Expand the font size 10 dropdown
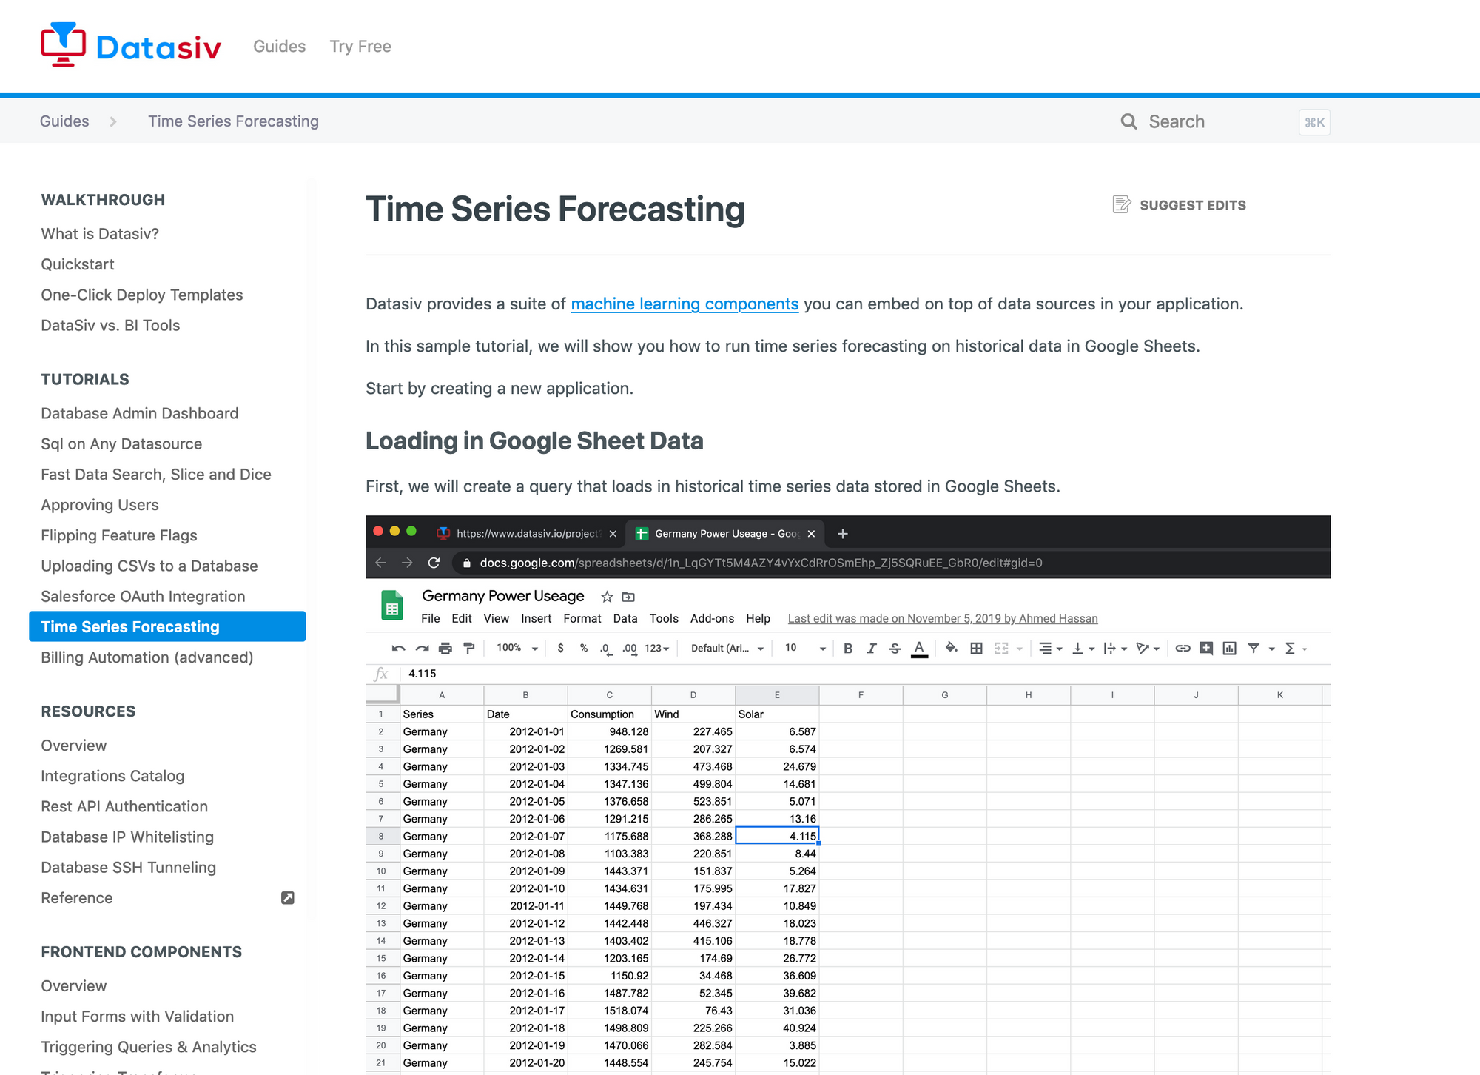This screenshot has height=1075, width=1480. click(805, 649)
